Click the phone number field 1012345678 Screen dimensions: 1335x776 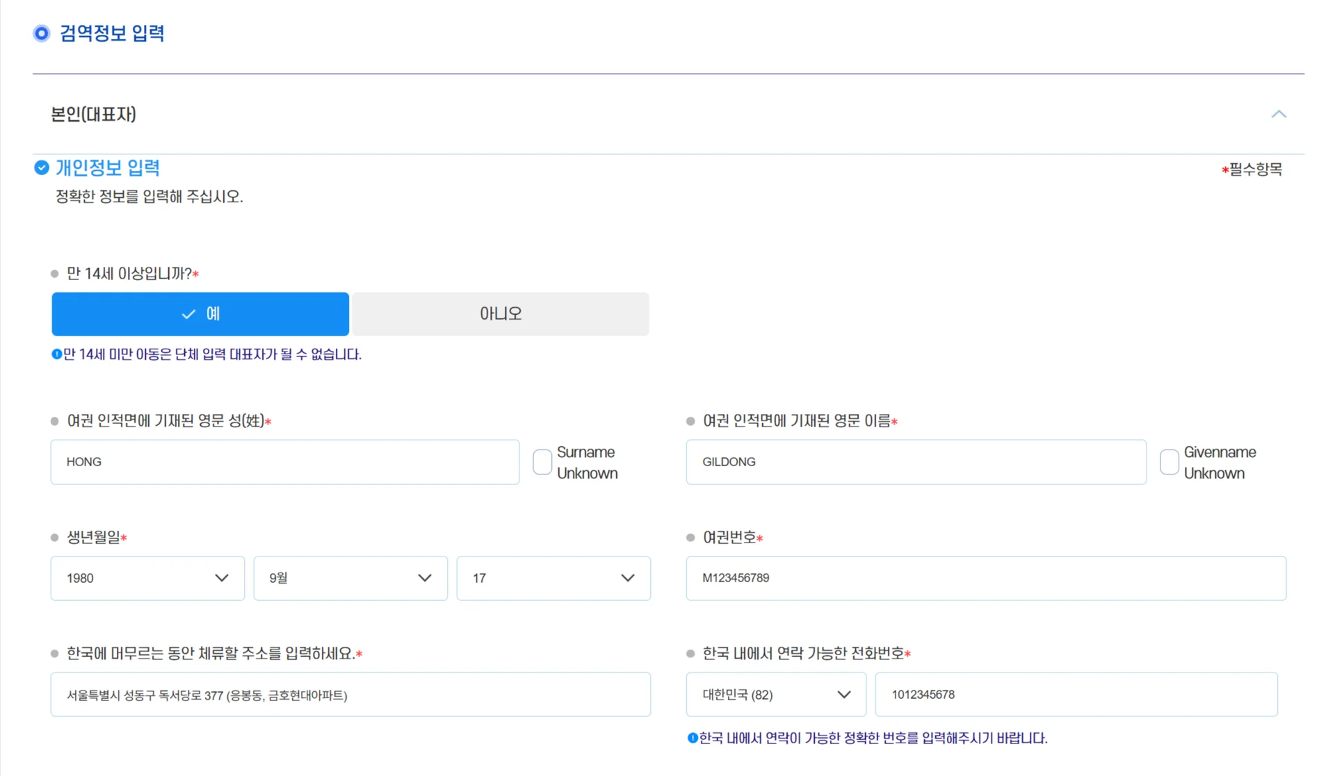tap(1076, 694)
